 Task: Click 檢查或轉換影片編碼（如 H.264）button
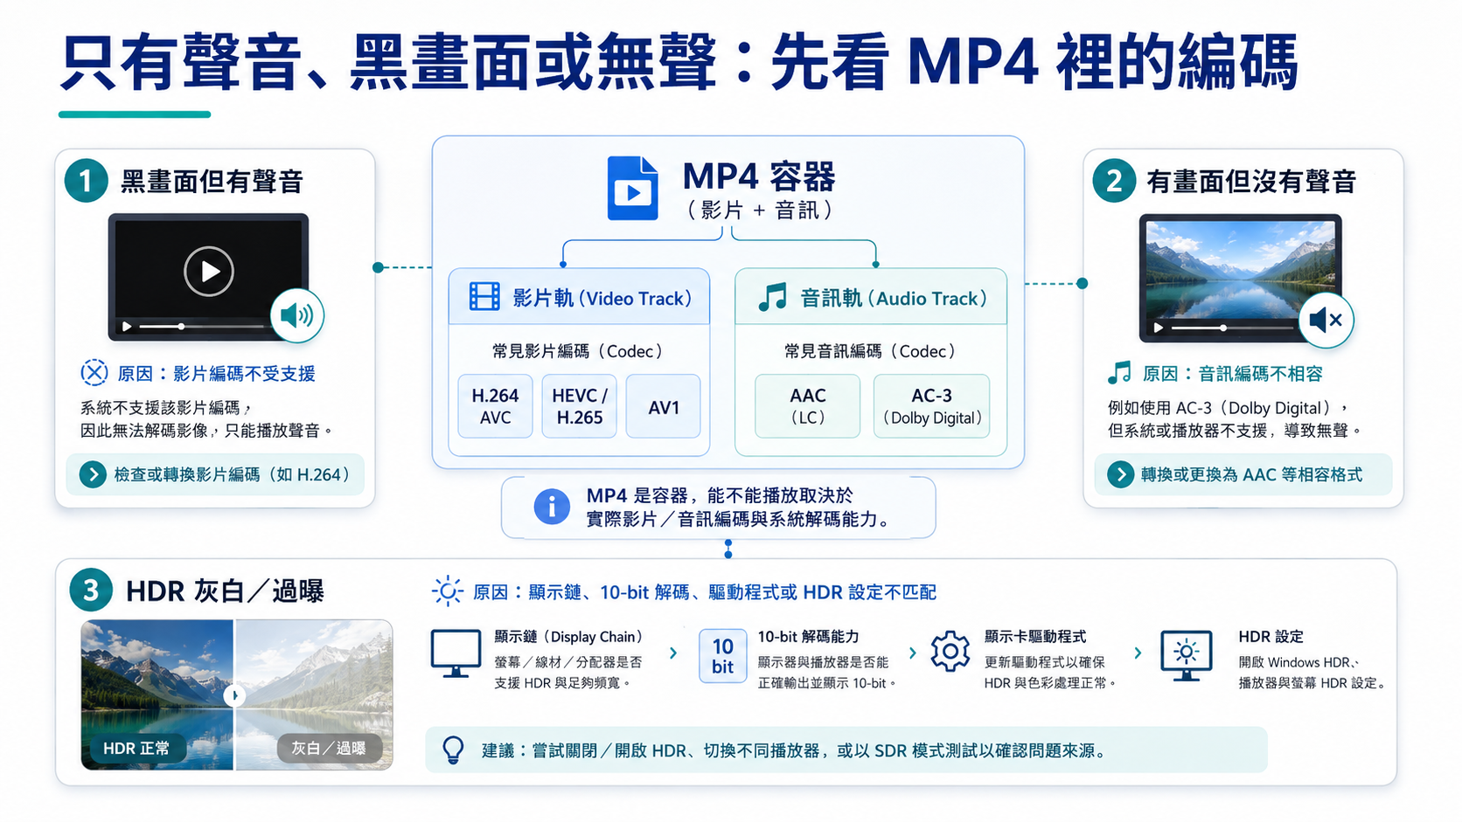[215, 474]
